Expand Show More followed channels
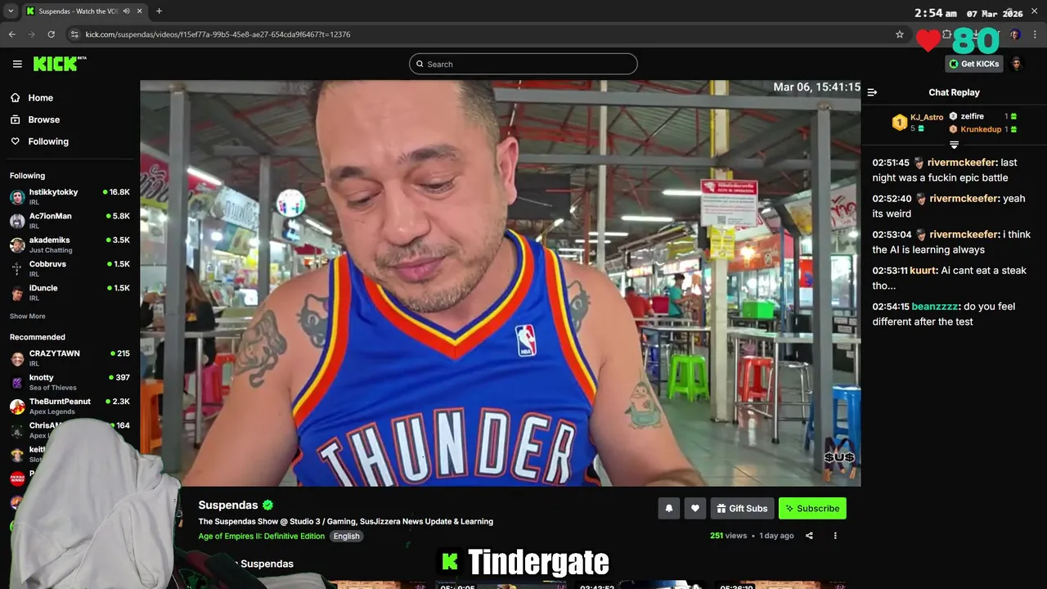This screenshot has height=589, width=1047. 28,317
